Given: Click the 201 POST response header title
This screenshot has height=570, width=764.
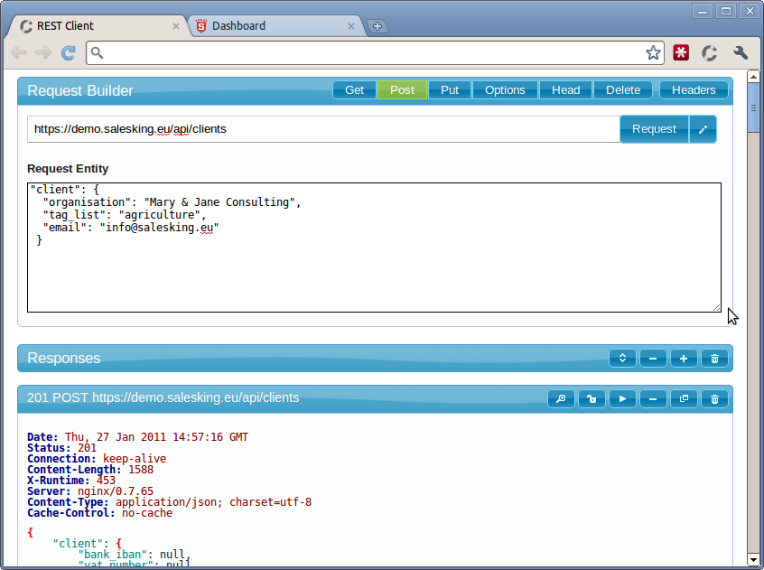Looking at the screenshot, I should click(x=163, y=397).
